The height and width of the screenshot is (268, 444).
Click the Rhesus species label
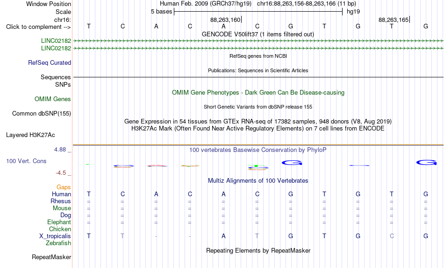point(61,201)
